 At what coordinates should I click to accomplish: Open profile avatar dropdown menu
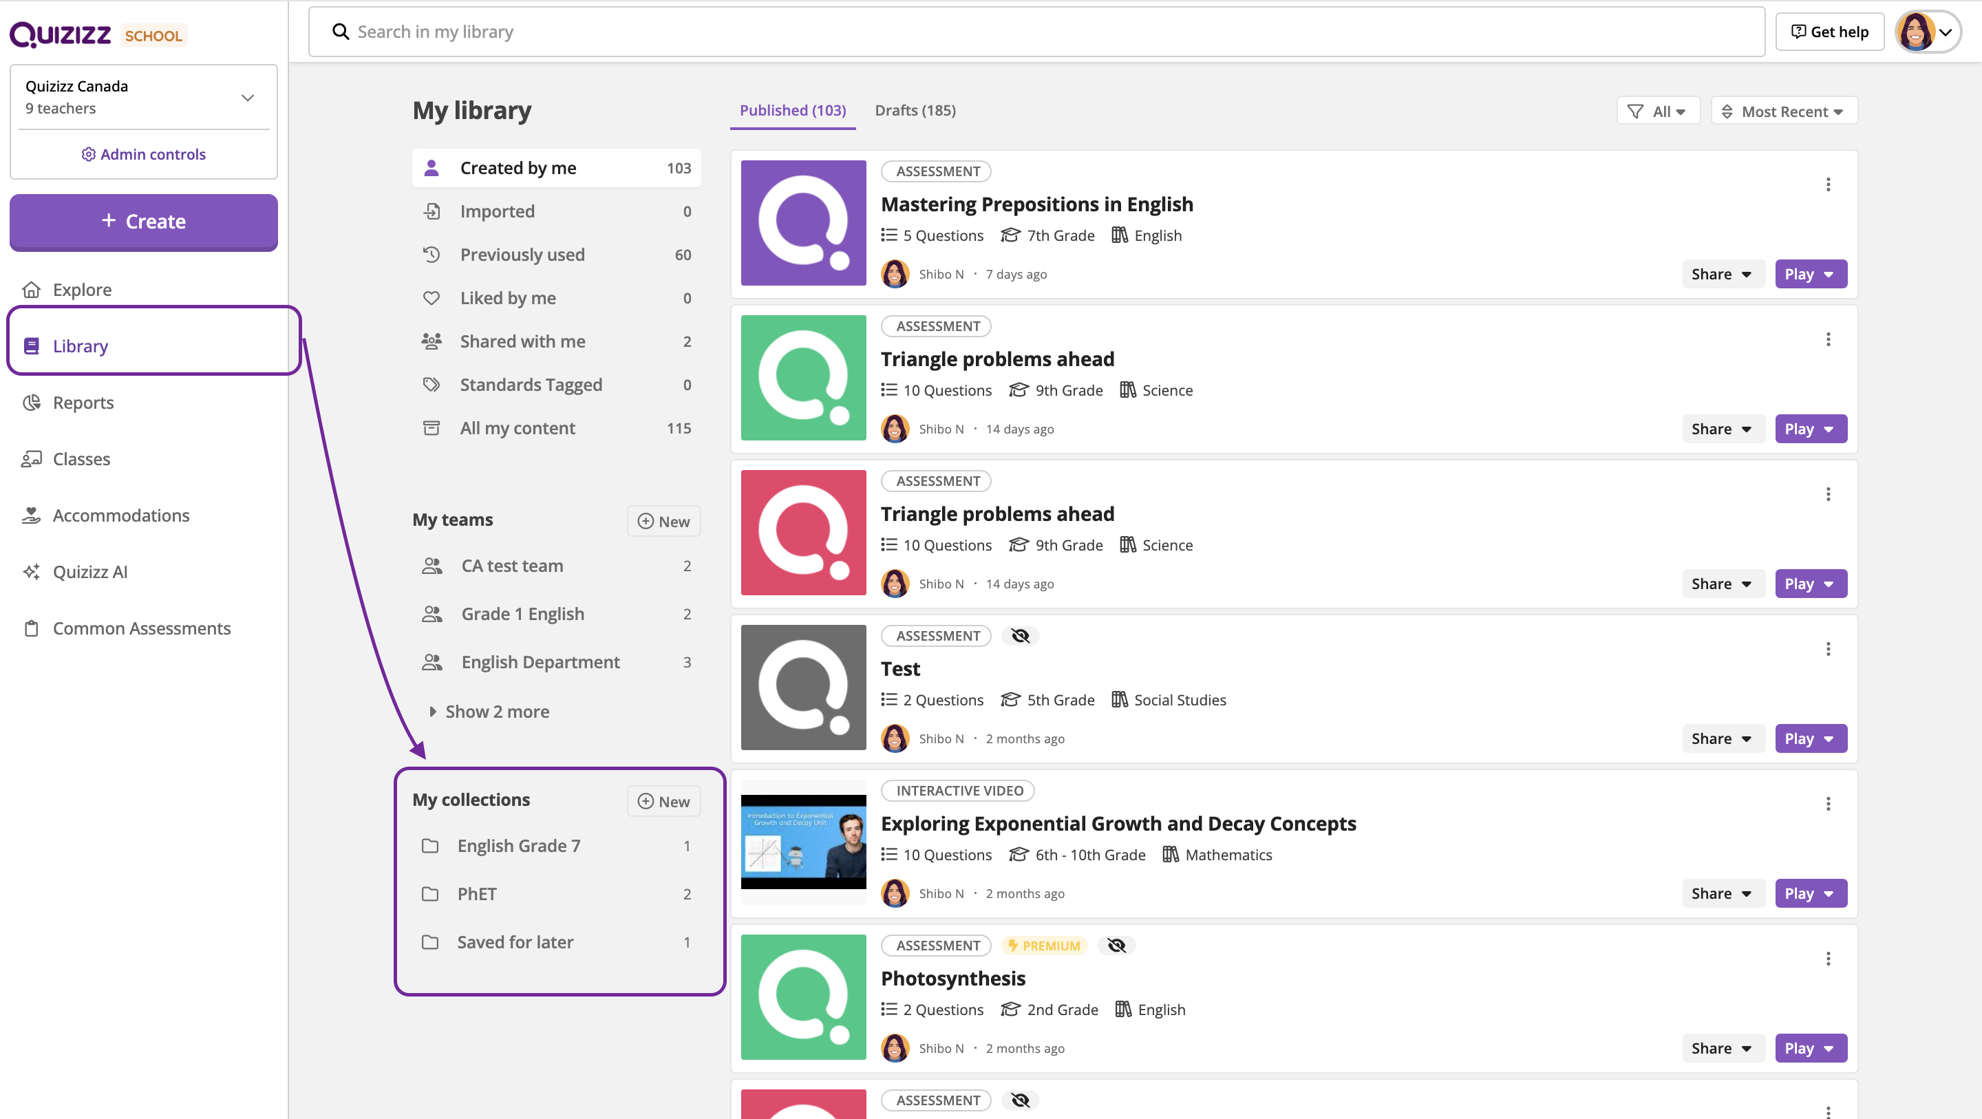coord(1928,32)
